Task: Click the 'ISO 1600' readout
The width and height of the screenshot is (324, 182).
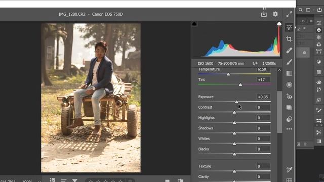Action: coord(205,64)
